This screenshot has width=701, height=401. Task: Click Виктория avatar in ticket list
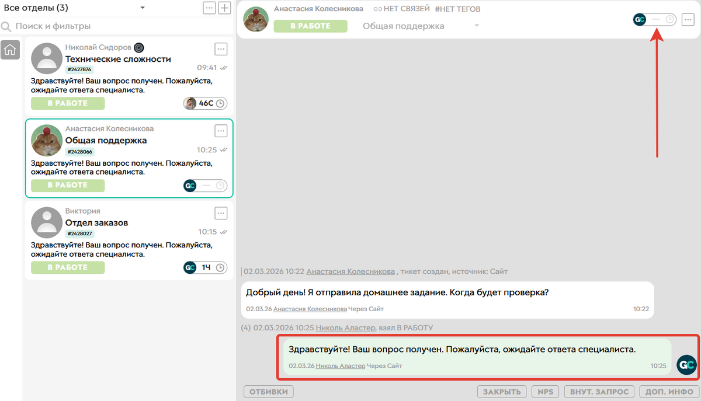(47, 222)
